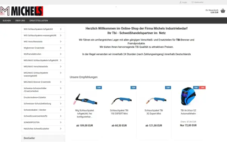Screen dimensions: 227x142
Task: Open the ÜBER UNS menu item
Action: (20, 20)
